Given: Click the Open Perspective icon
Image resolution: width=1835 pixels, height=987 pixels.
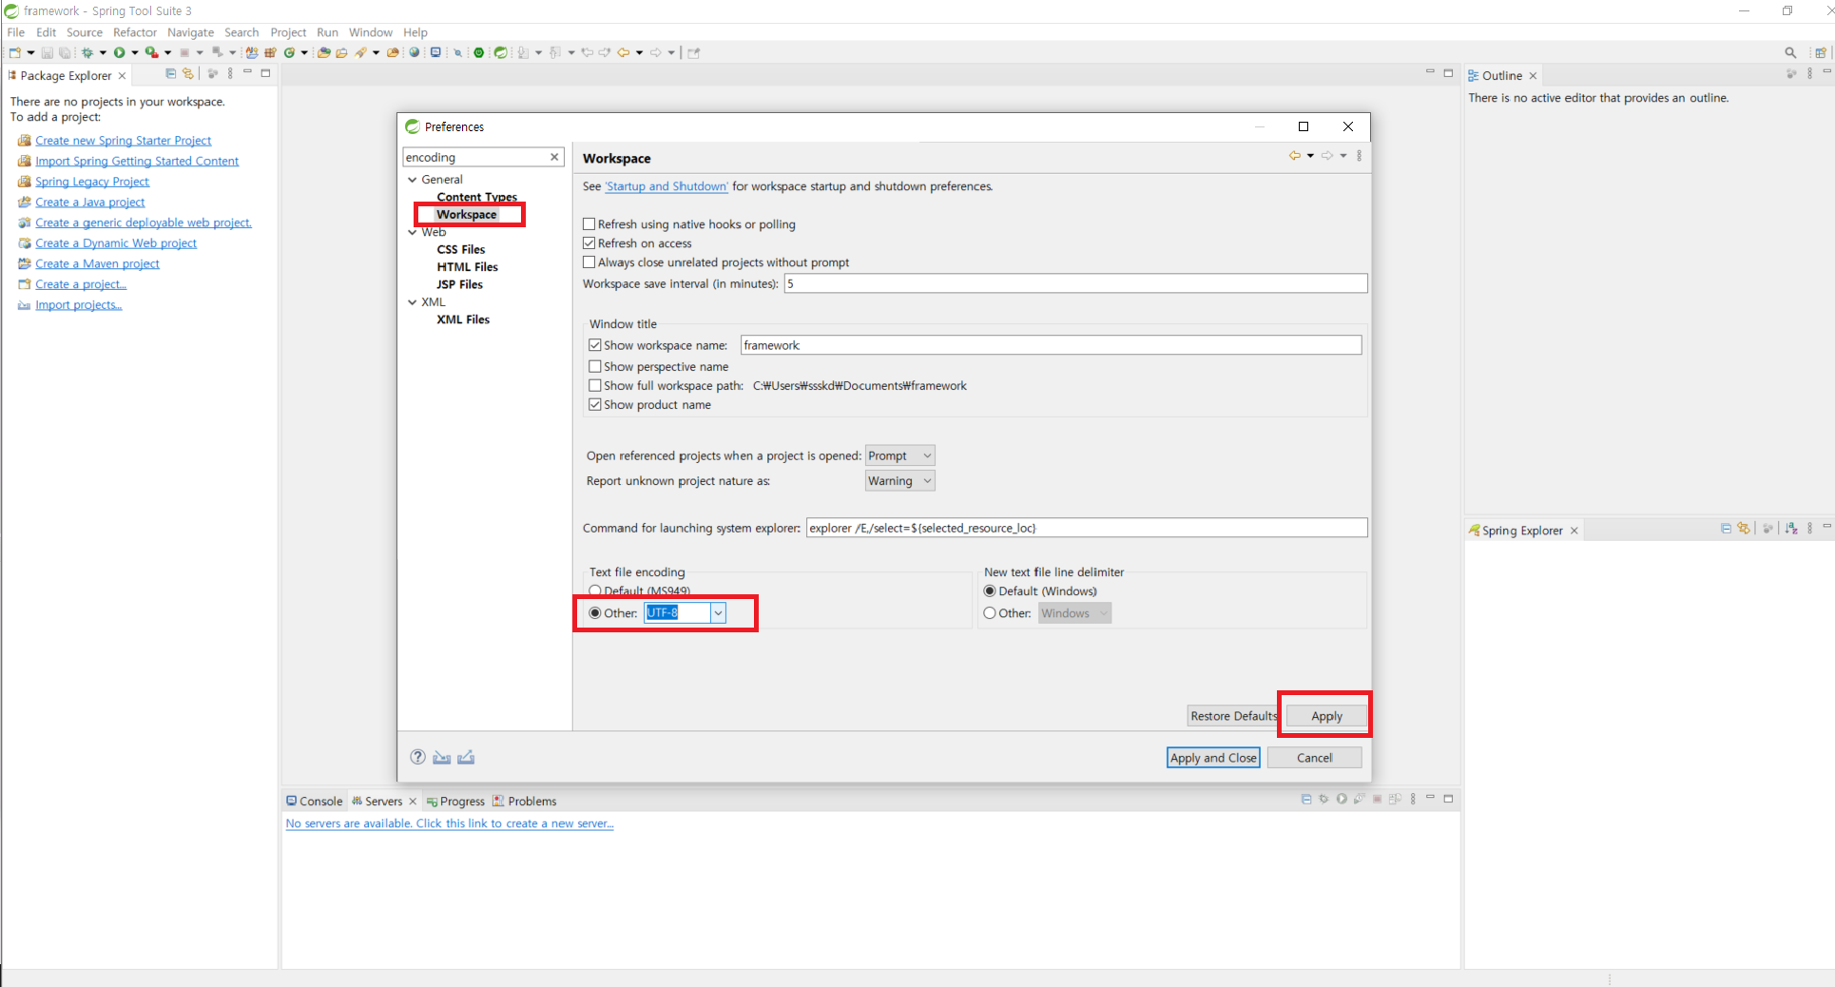Looking at the screenshot, I should (x=1821, y=52).
